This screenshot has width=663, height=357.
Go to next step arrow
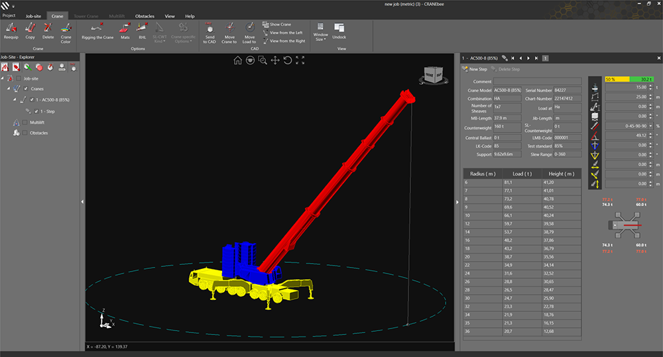(x=528, y=58)
